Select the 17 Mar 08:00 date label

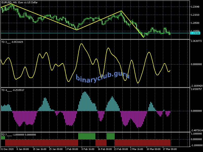click(170, 149)
